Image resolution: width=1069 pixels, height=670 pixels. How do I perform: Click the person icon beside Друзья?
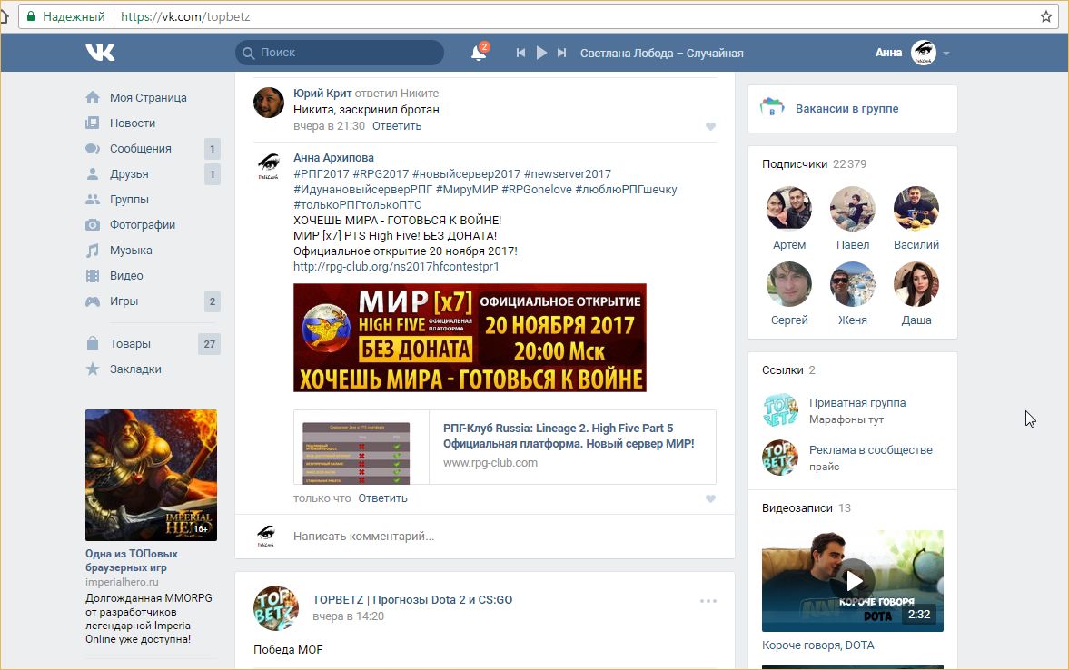(93, 173)
